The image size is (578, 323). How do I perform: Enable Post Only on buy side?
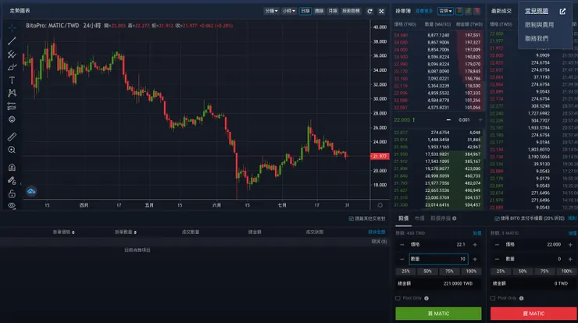tap(398, 298)
